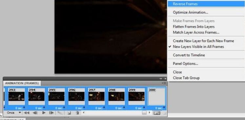
Task: Choose Close Tab Group
Action: 206,78
